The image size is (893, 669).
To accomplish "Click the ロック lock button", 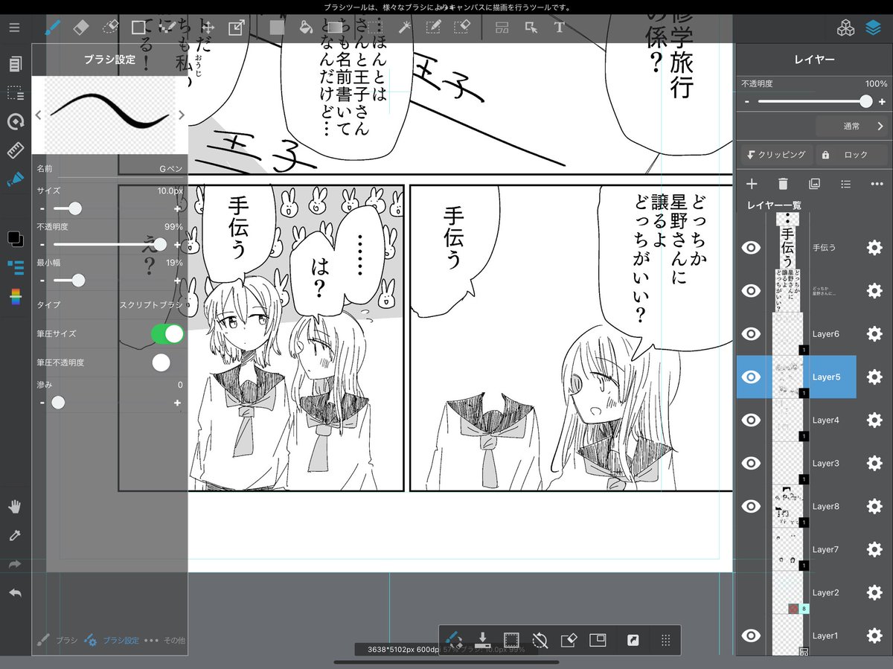I will (852, 155).
